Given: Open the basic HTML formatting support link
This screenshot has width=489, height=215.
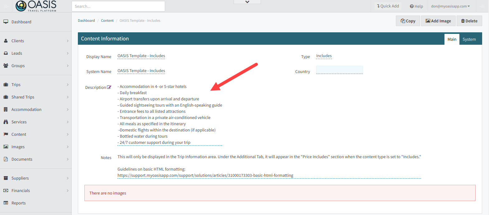Looking at the screenshot, I should tap(205, 175).
